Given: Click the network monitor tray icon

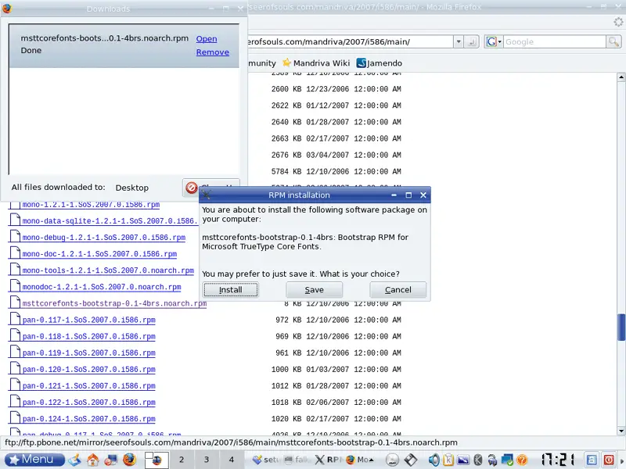Looking at the screenshot, I should (x=507, y=460).
